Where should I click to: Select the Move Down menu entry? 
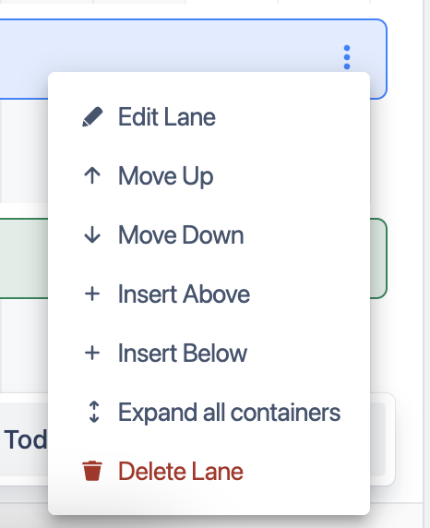(209, 234)
